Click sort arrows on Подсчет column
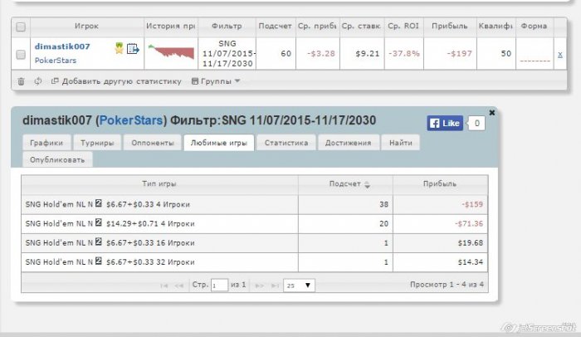Image resolution: width=581 pixels, height=337 pixels. click(x=367, y=184)
